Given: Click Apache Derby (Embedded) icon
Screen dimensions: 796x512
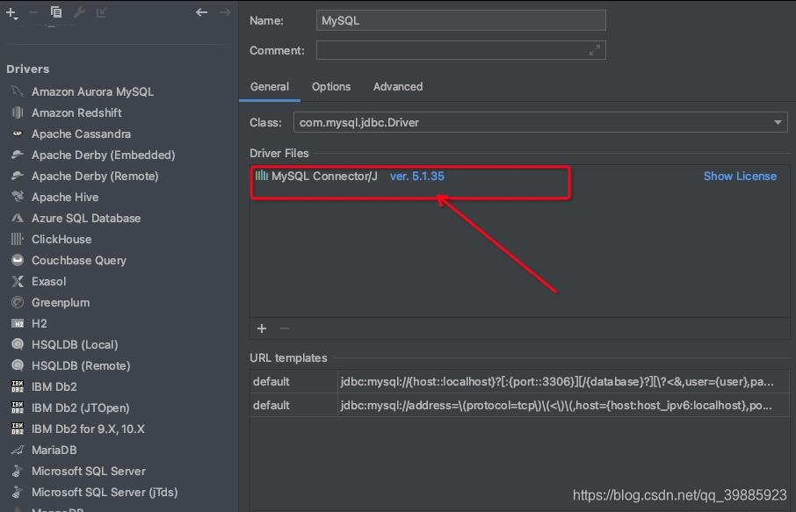Looking at the screenshot, I should tap(18, 155).
